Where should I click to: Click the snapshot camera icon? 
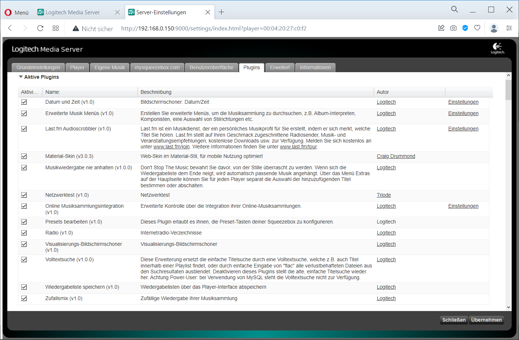point(453,28)
